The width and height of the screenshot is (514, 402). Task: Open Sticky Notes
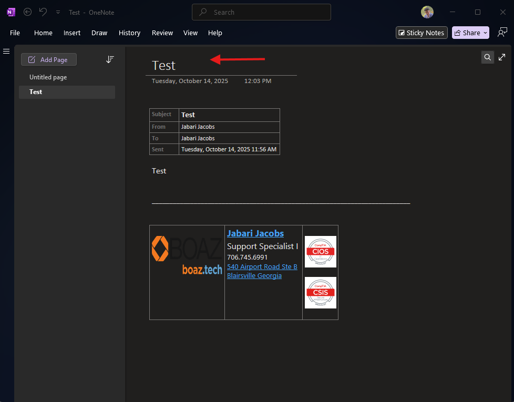[422, 33]
